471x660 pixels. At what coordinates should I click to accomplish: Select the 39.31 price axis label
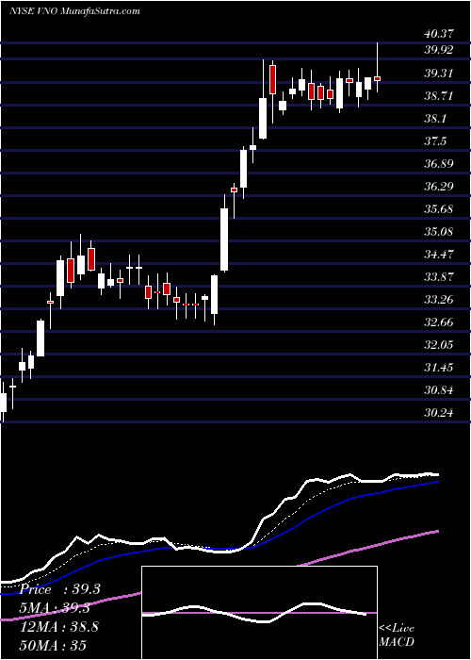[440, 74]
